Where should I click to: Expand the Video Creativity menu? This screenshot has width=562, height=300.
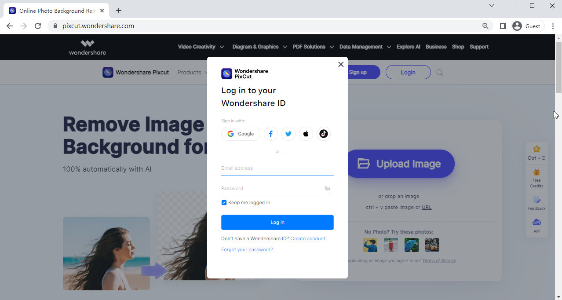pos(201,47)
